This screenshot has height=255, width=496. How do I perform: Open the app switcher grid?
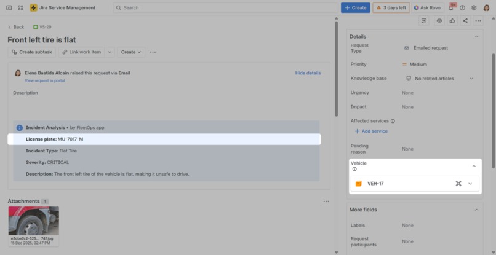(20, 7)
